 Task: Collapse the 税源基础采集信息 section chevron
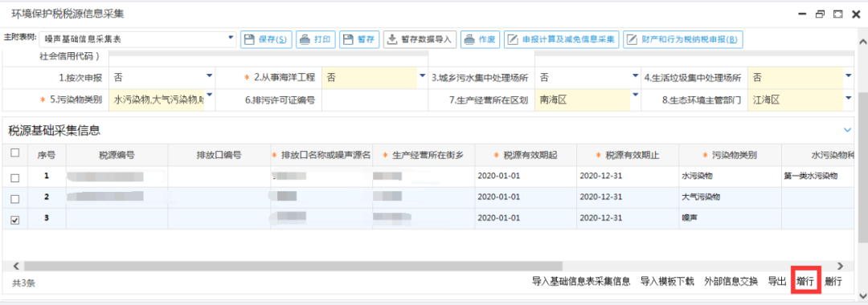pos(847,130)
